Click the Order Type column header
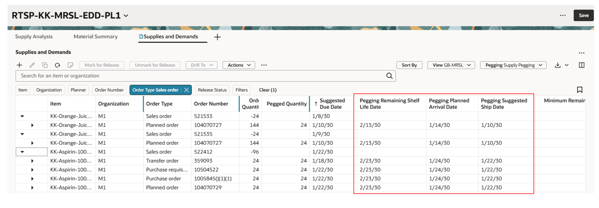Image resolution: width=599 pixels, height=208 pixels. click(168, 104)
